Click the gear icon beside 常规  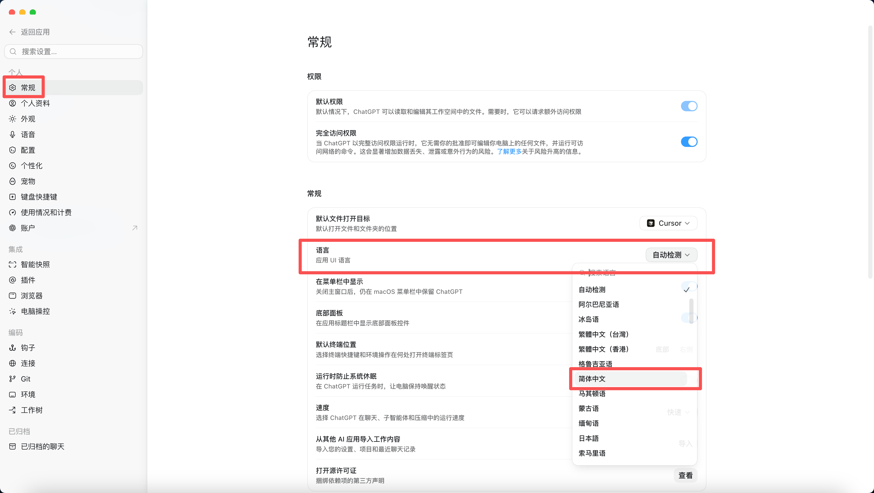point(12,88)
